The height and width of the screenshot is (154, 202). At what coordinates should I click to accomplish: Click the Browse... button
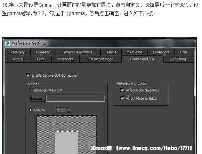click(x=37, y=98)
